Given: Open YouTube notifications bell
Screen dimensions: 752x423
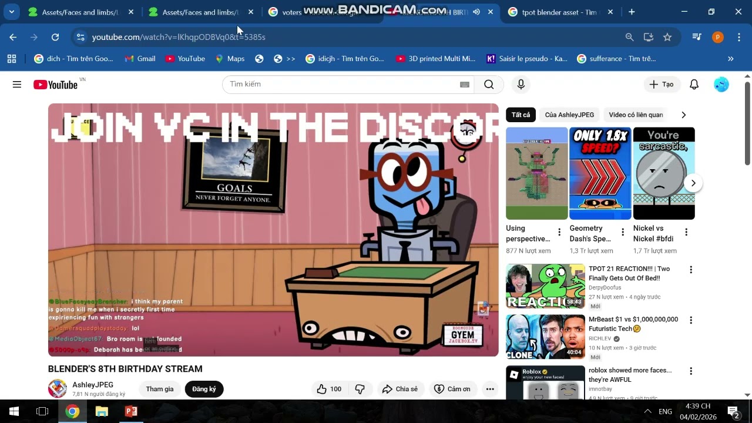Looking at the screenshot, I should (694, 85).
